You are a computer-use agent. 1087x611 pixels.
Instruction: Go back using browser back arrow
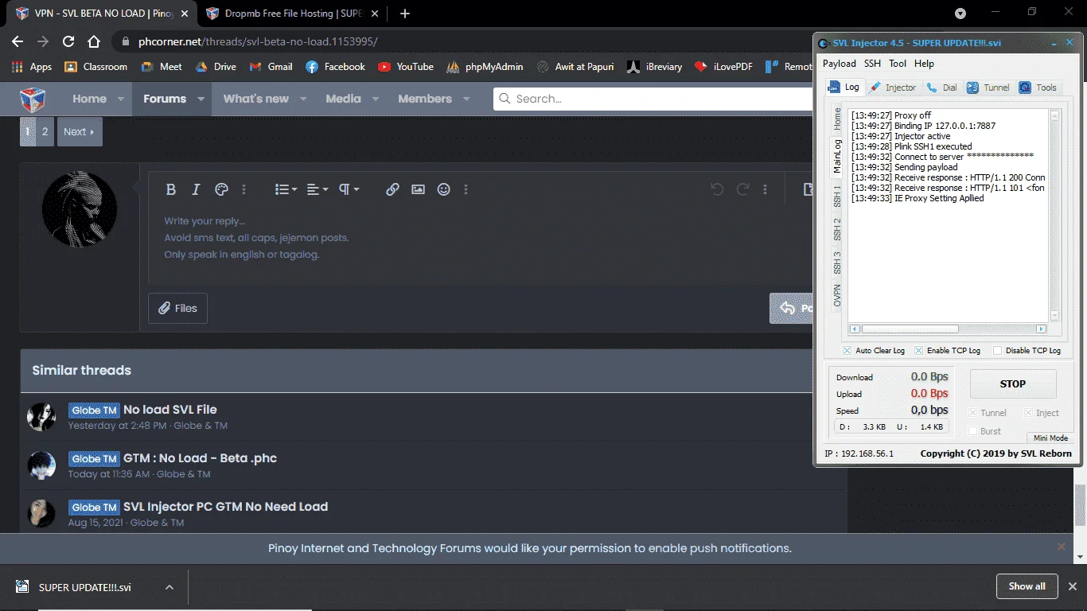pos(18,41)
